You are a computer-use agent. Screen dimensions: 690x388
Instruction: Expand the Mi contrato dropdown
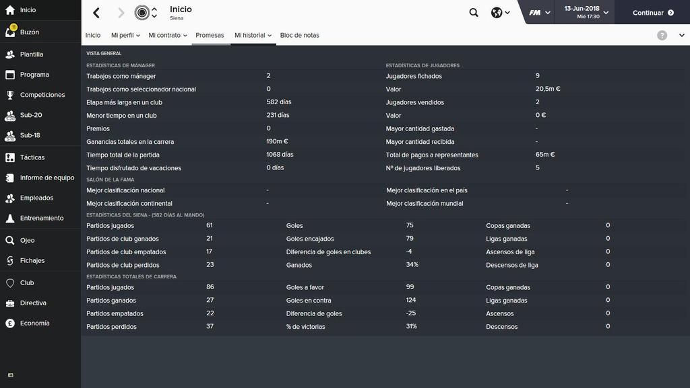168,35
